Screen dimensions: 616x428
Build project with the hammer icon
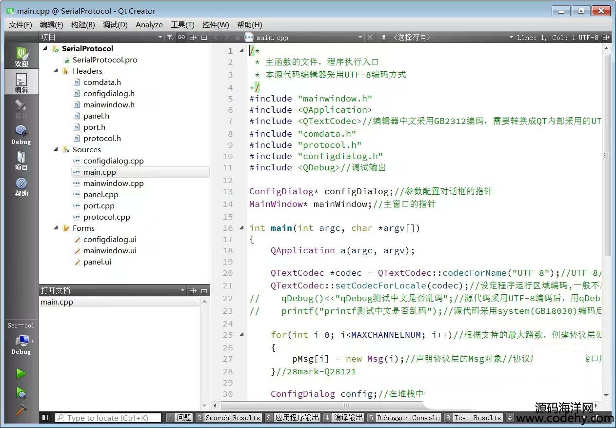point(21,410)
